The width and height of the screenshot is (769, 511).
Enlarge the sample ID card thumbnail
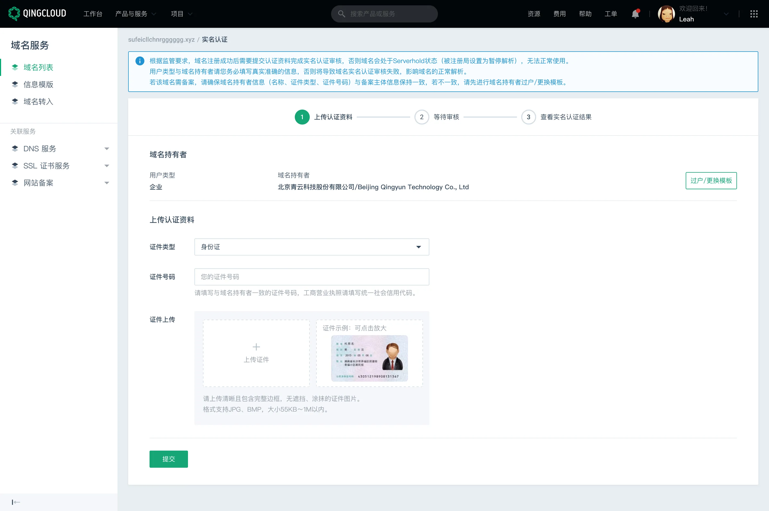pyautogui.click(x=370, y=358)
